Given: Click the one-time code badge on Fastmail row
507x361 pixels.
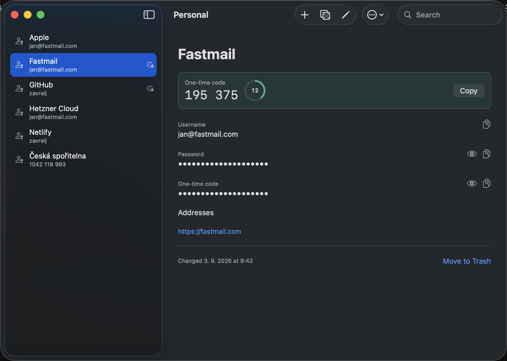Looking at the screenshot, I should 150,65.
